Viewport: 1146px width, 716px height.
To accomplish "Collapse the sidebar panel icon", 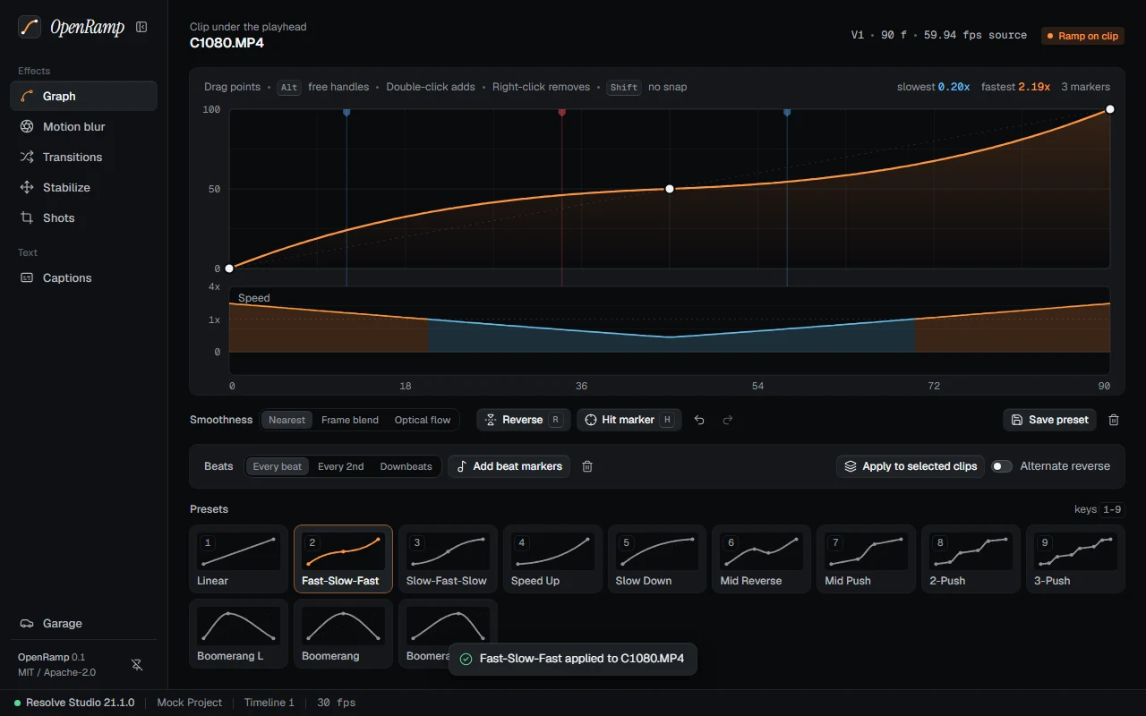I will (x=141, y=27).
